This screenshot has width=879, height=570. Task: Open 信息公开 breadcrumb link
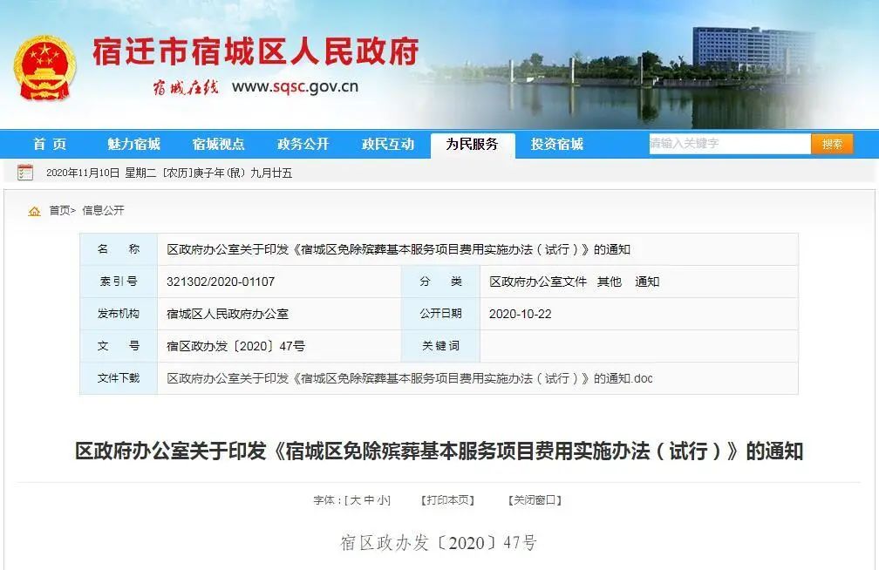click(103, 211)
